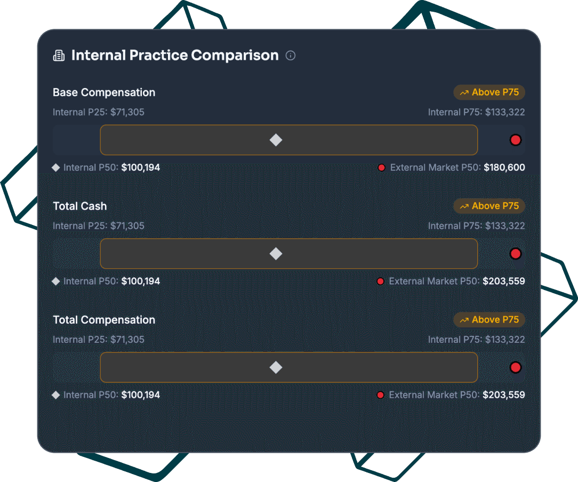Select the diamond marker on Total Cash bar

coord(276,253)
